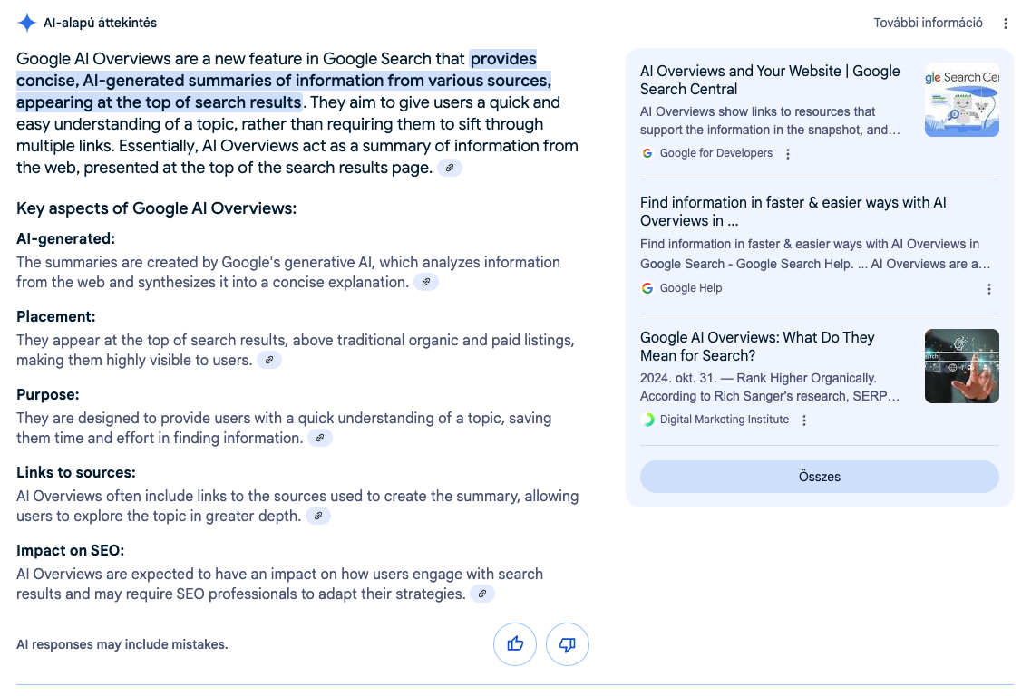Open Find information in faster & easier ways result
Image resolution: width=1031 pixels, height=696 pixels.
coord(793,212)
